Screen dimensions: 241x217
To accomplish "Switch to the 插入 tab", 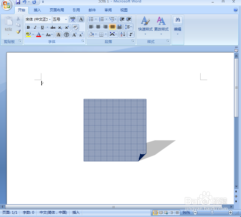I will (x=37, y=10).
